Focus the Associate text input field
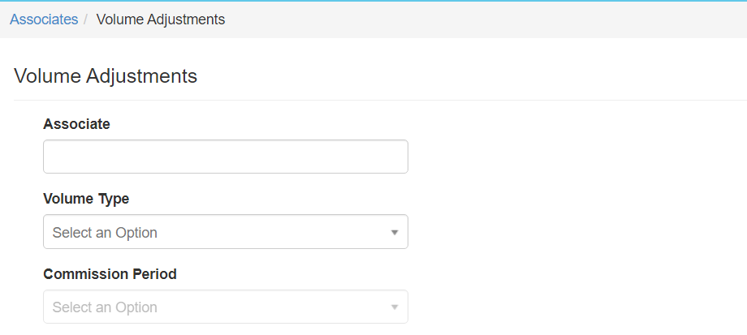Image resolution: width=747 pixels, height=335 pixels. coord(225,157)
